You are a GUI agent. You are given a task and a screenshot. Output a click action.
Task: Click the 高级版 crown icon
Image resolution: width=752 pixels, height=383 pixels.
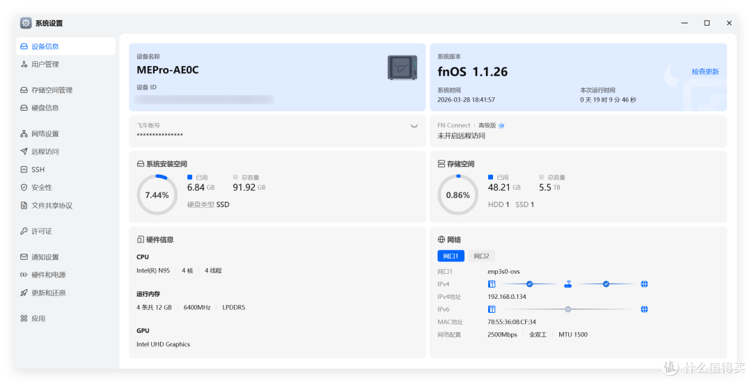point(501,125)
